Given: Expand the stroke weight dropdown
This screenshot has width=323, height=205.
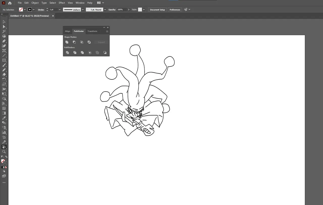Looking at the screenshot, I should pyautogui.click(x=60, y=10).
